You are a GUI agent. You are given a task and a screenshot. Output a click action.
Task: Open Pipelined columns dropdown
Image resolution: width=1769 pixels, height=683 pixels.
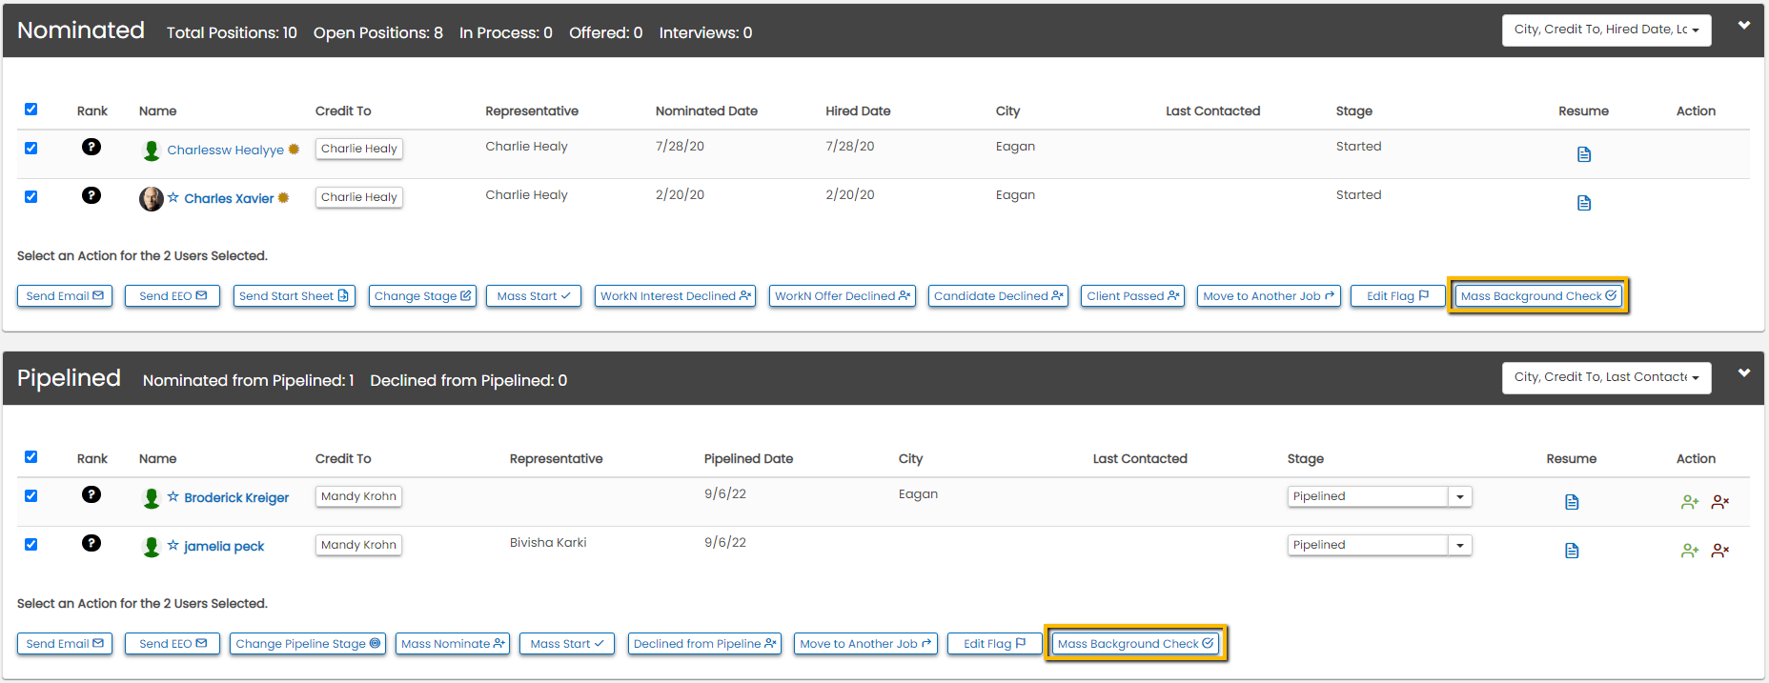pos(1607,378)
